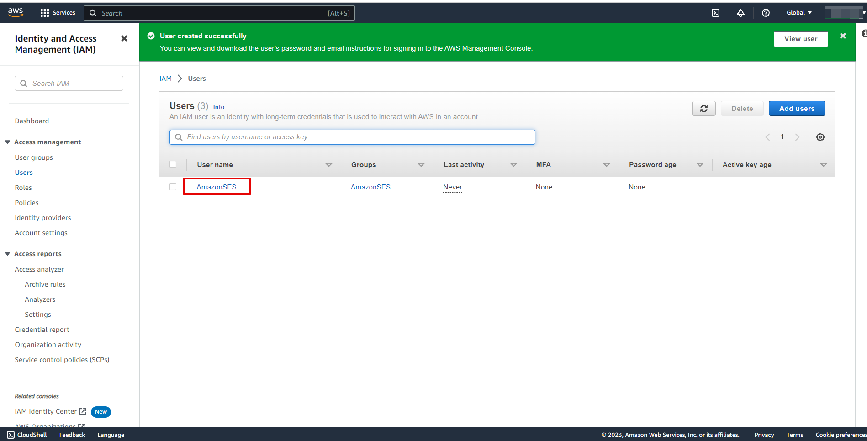Open the Services grid menu
This screenshot has width=867, height=441.
click(58, 13)
